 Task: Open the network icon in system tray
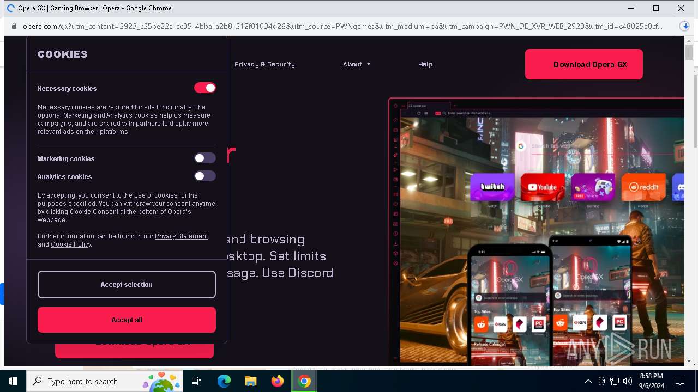point(615,381)
